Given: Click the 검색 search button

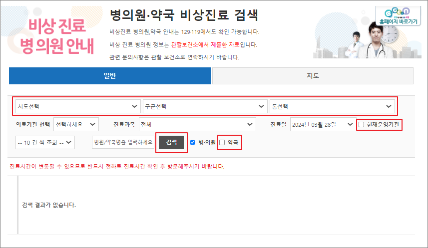Looking at the screenshot, I should pos(171,142).
